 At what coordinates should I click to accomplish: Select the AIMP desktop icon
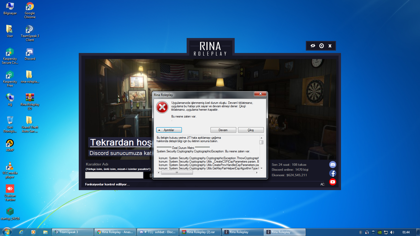click(x=10, y=145)
